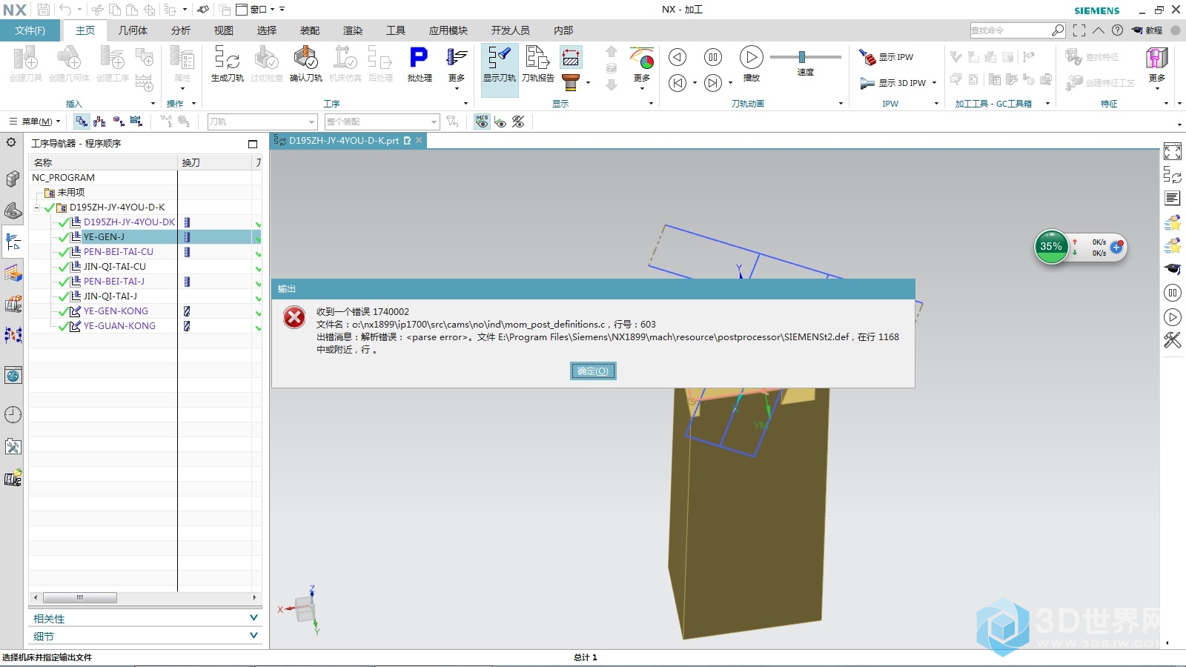Screen dimensions: 1186x667
Task: Click the Save icon in quick access bar
Action: coord(44,10)
